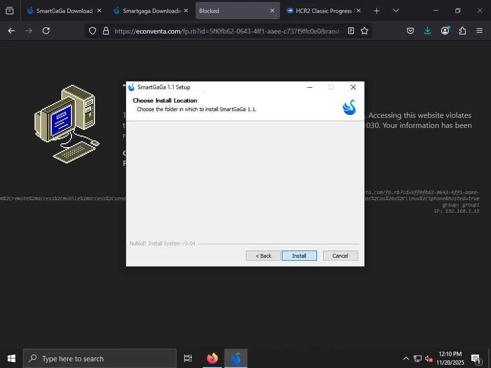491x368 pixels.
Task: Open the Firefox application menu
Action: pyautogui.click(x=479, y=31)
